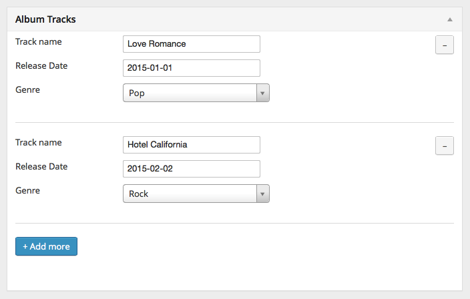
Task: Remove the Love Romance track row
Action: pyautogui.click(x=445, y=45)
